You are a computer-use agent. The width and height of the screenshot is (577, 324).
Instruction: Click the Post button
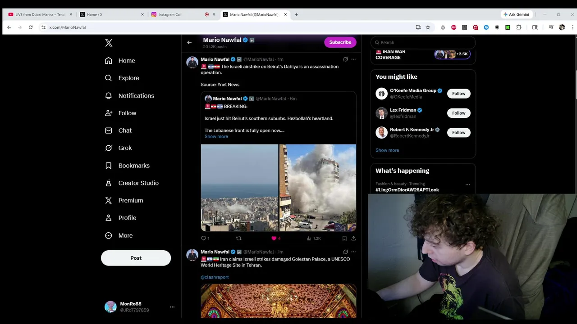click(x=136, y=258)
